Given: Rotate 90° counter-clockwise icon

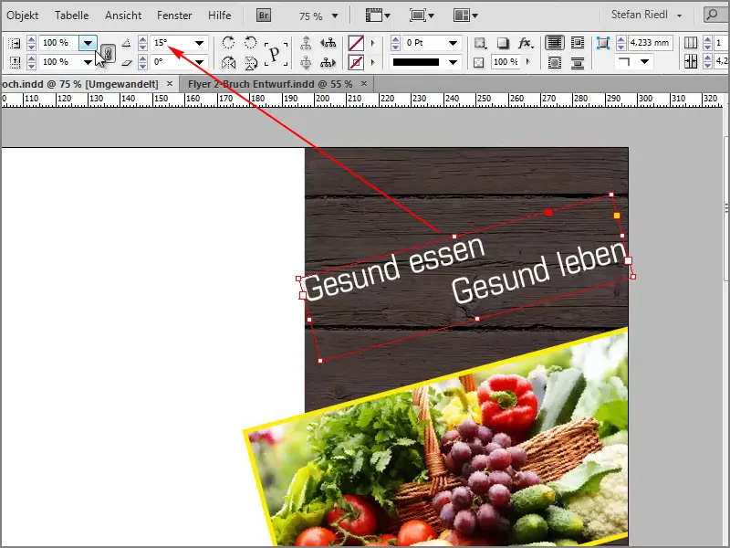Looking at the screenshot, I should click(x=250, y=43).
